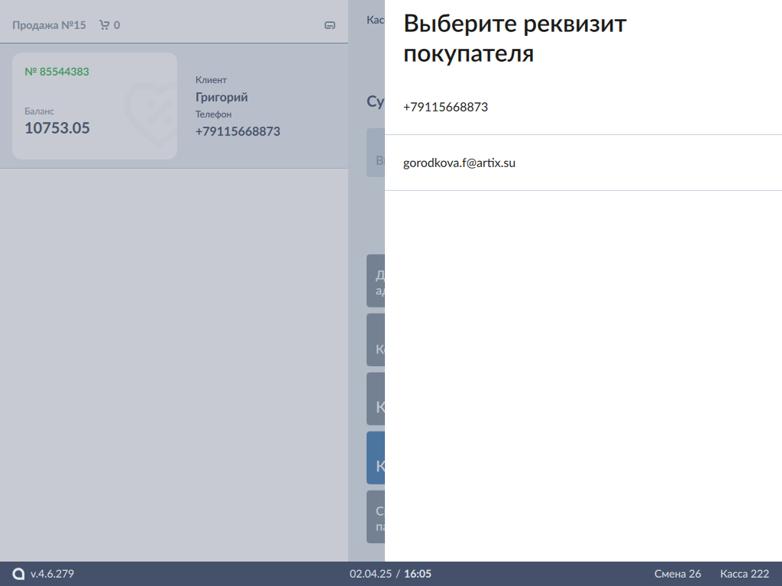Viewport: 782px width, 586px height.
Task: Click version label v.4.6.279
Action: [52, 574]
